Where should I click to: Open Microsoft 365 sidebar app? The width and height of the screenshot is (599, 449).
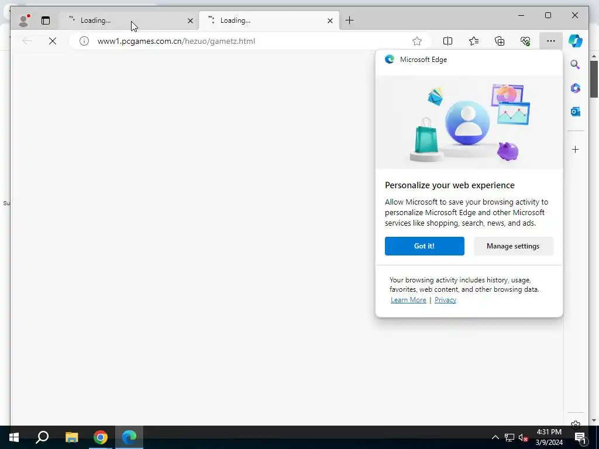[576, 88]
